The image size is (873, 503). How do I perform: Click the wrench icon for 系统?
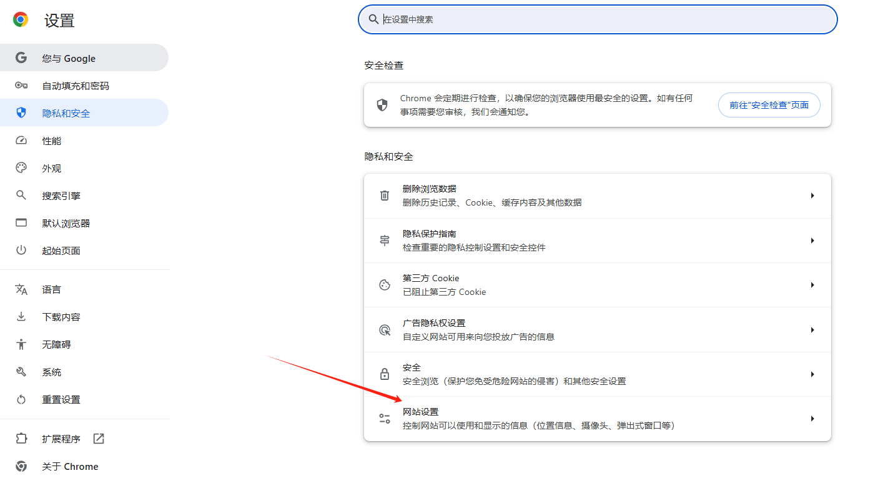click(21, 372)
